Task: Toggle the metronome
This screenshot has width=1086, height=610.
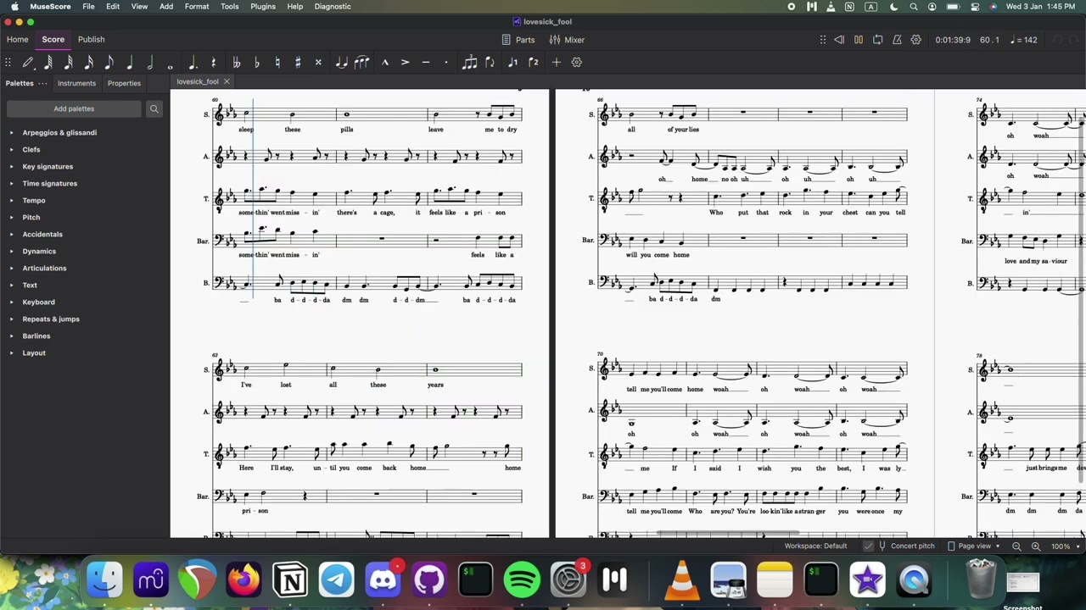Action: tap(897, 40)
